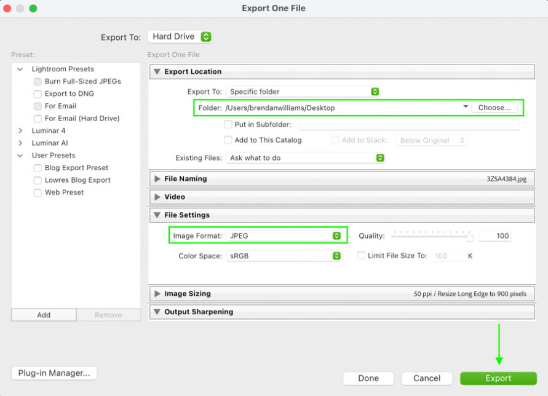Click the green Export button

(498, 378)
